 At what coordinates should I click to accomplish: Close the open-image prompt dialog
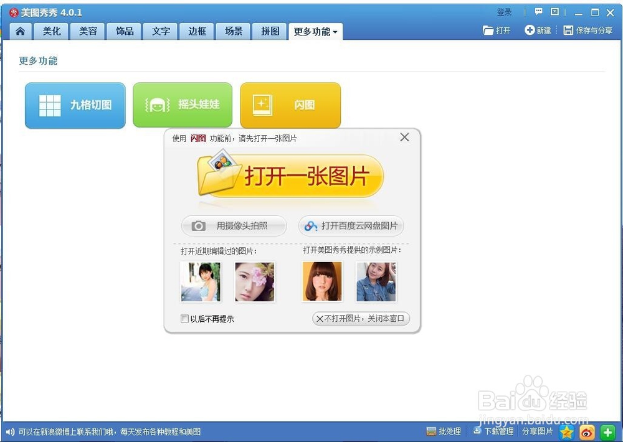[404, 138]
